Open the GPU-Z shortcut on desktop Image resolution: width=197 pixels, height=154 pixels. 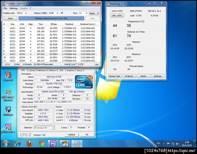8,96
